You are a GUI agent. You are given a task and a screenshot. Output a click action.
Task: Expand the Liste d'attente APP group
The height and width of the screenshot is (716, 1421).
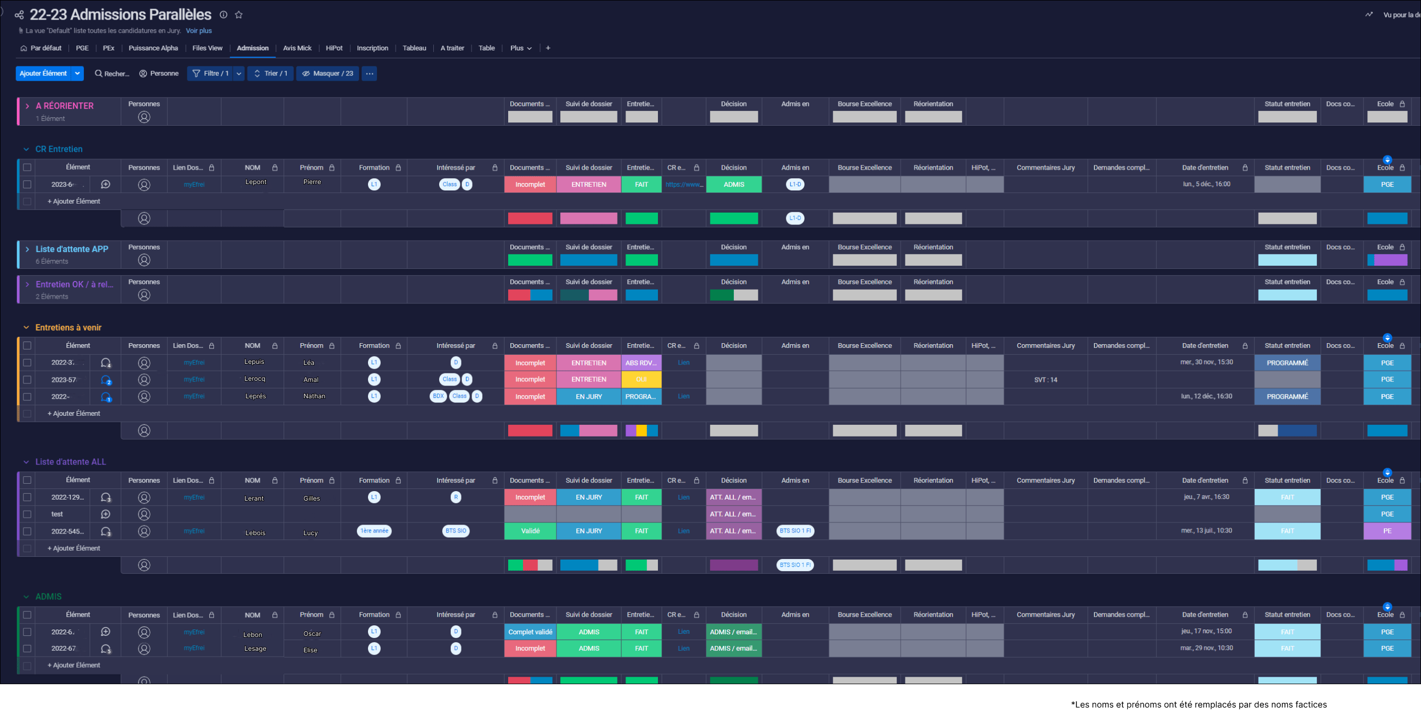[x=27, y=249]
